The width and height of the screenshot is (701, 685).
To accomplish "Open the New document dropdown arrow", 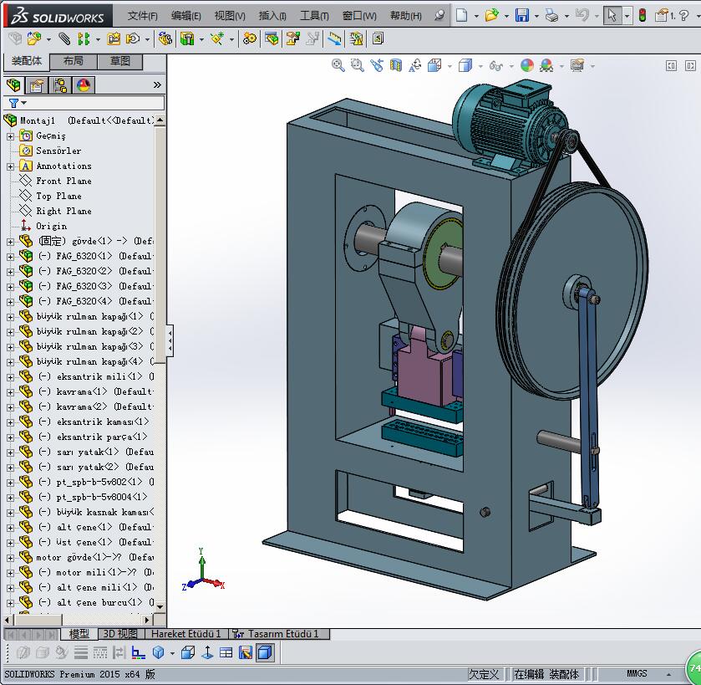I will click(x=476, y=16).
